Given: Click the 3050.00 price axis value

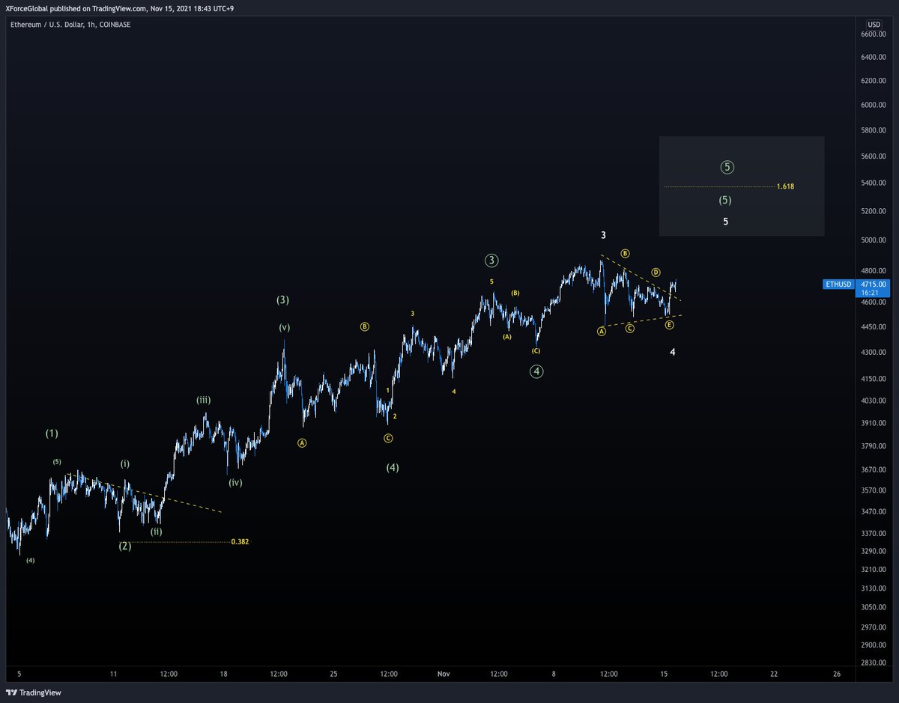Looking at the screenshot, I should click(x=874, y=607).
